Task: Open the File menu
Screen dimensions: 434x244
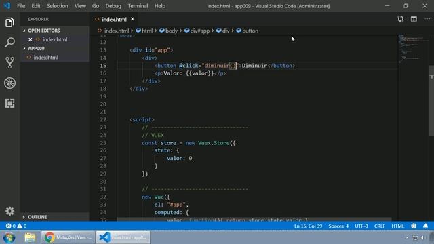Action: click(x=21, y=6)
